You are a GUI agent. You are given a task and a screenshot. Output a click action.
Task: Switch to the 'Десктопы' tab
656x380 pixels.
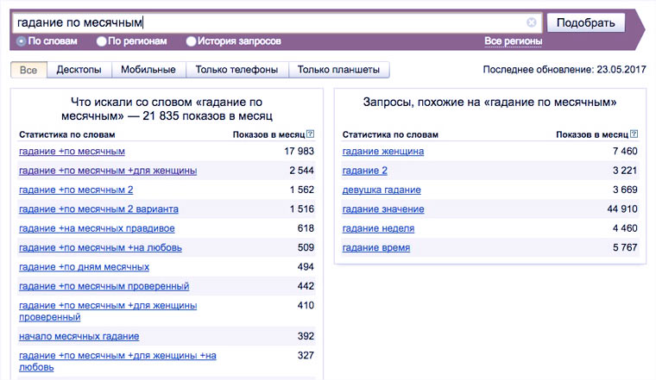point(79,70)
